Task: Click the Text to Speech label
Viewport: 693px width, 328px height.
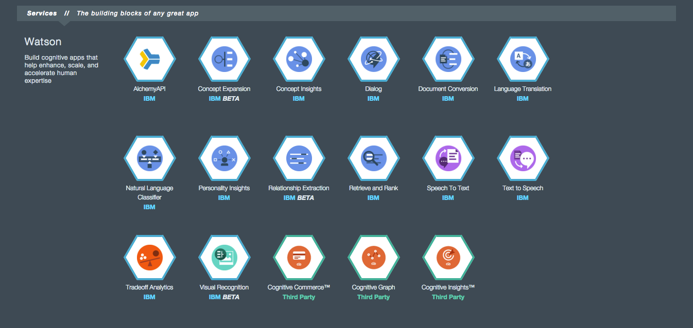Action: coord(523,188)
